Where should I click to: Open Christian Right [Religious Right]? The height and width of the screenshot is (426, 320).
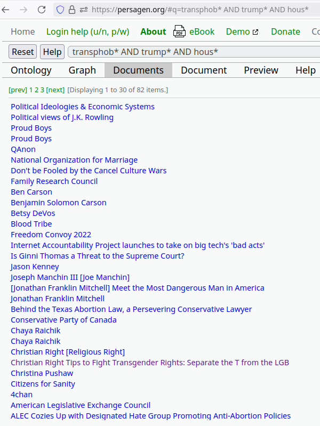coord(68,352)
